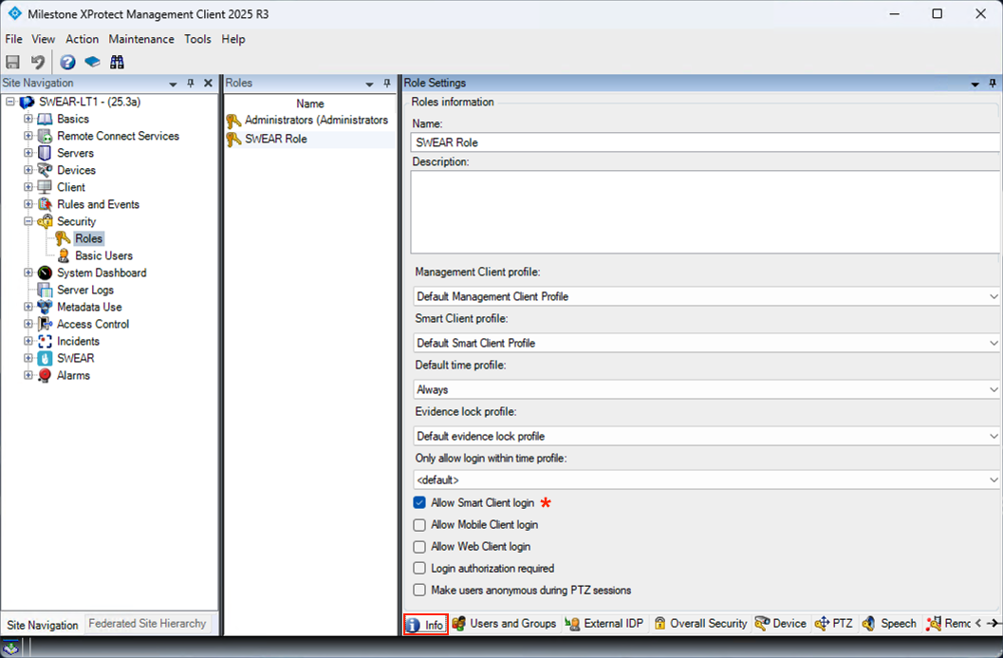Viewport: 1003px width, 658px height.
Task: Click the binoculars search icon
Action: tap(117, 62)
